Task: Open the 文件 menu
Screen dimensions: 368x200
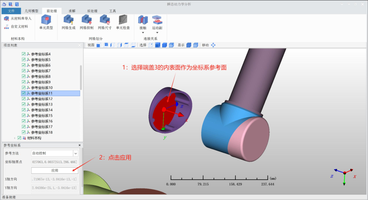Action: point(11,11)
